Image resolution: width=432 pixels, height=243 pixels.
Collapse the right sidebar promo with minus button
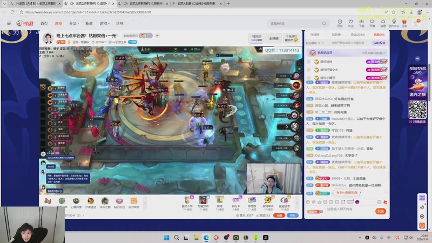click(417, 59)
